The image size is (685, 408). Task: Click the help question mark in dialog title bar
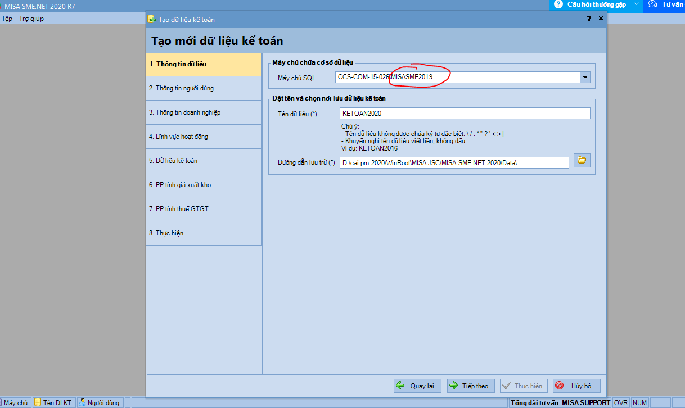589,19
